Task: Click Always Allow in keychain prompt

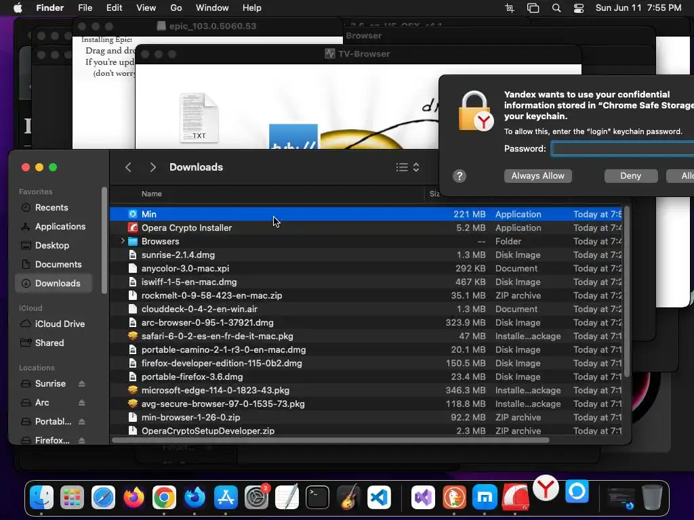Action: click(x=537, y=176)
